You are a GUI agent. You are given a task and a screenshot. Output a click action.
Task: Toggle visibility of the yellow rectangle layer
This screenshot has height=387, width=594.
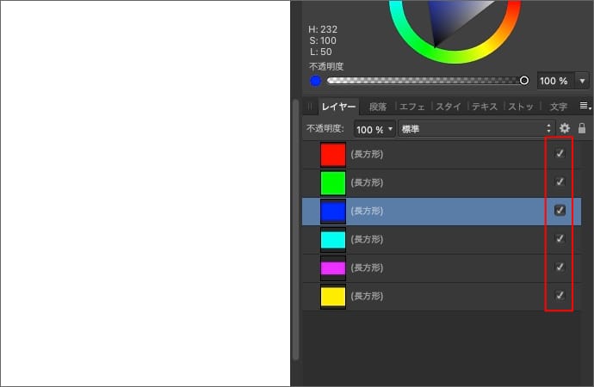pyautogui.click(x=560, y=296)
